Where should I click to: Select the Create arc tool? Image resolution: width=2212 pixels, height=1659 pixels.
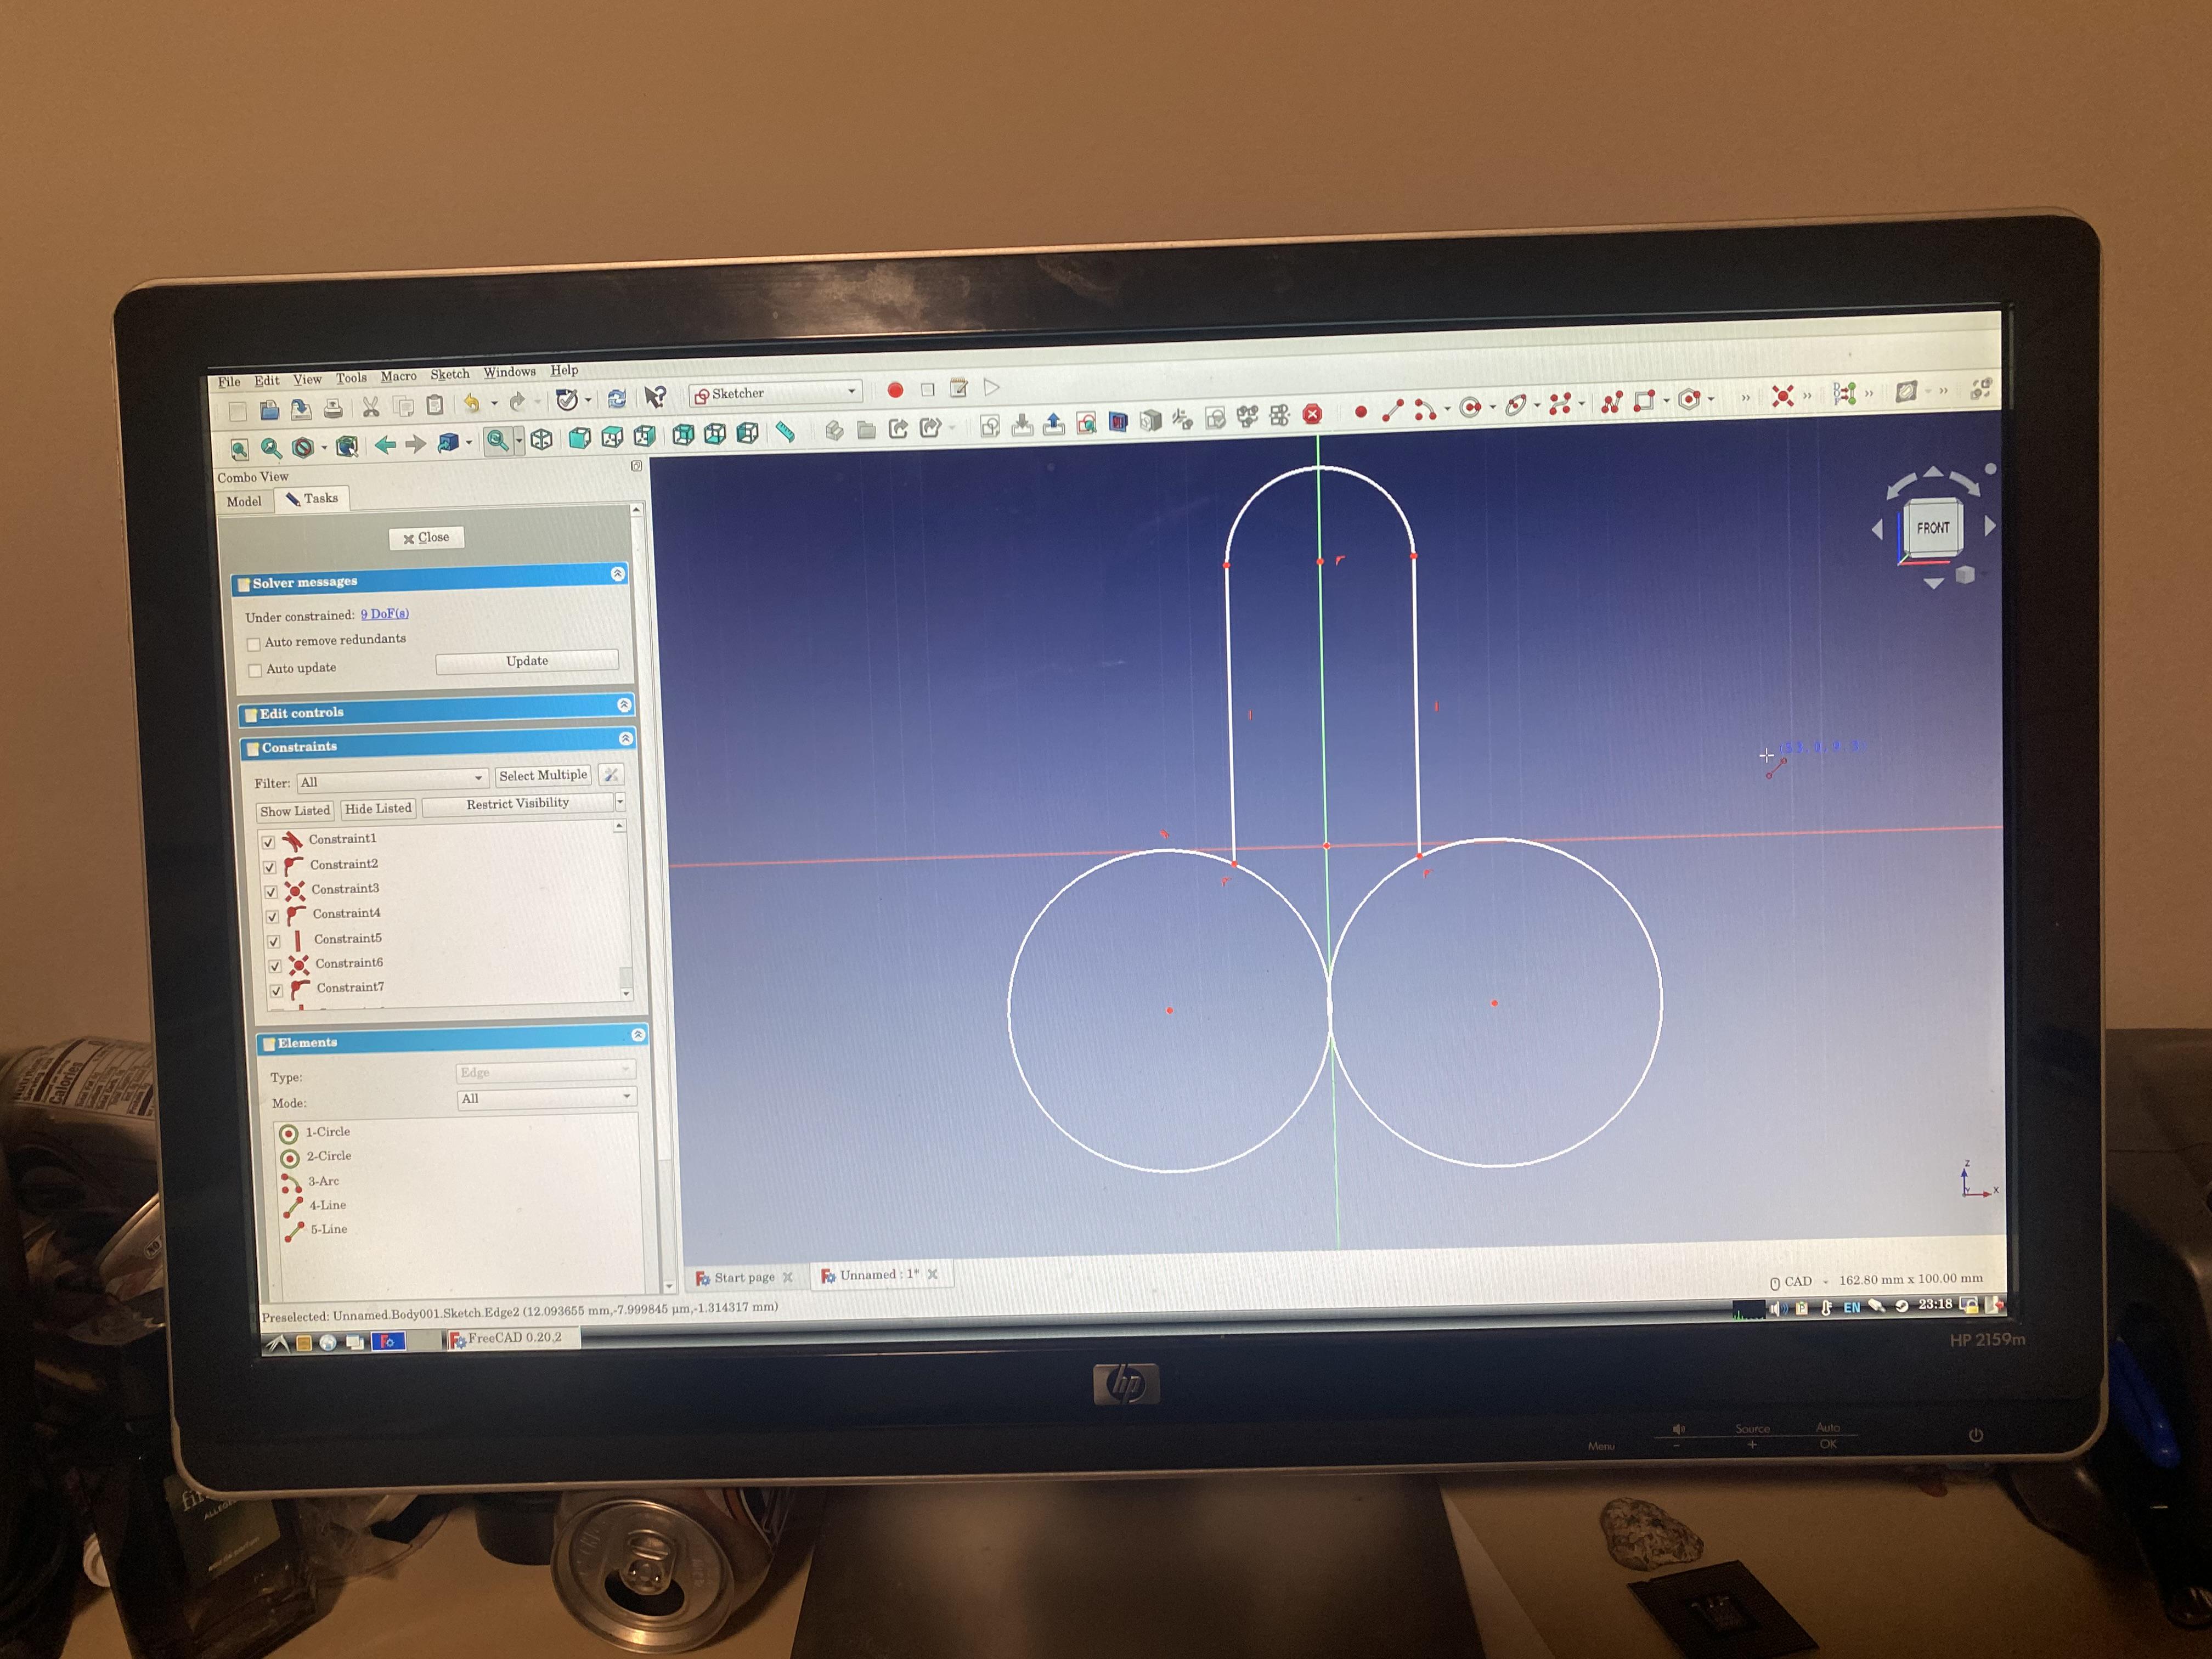click(1425, 409)
